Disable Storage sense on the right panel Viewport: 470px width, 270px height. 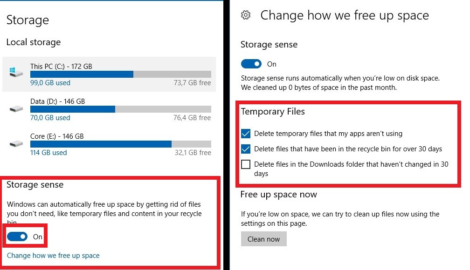pyautogui.click(x=251, y=64)
